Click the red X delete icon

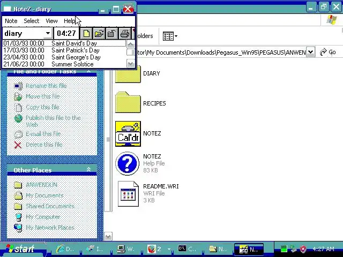tap(18, 145)
